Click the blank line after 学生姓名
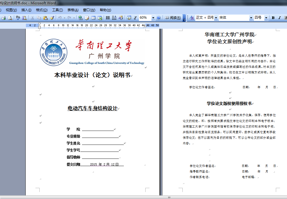This screenshot has height=199, width=287. [x=103, y=143]
